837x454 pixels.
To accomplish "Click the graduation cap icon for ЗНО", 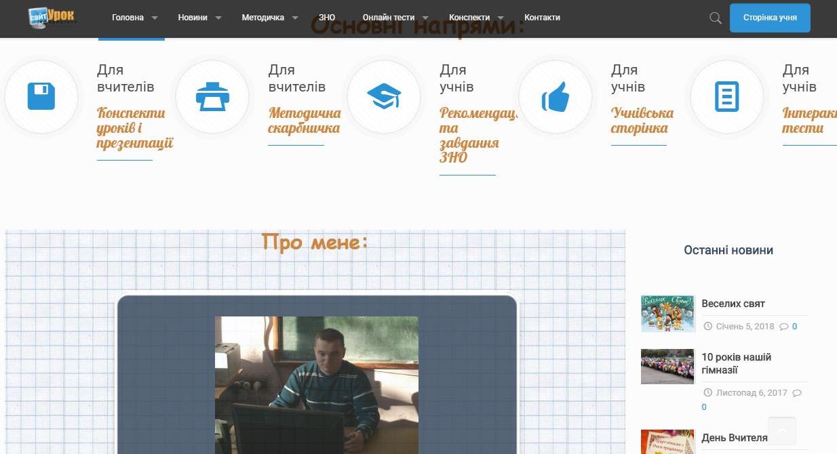I will (384, 96).
